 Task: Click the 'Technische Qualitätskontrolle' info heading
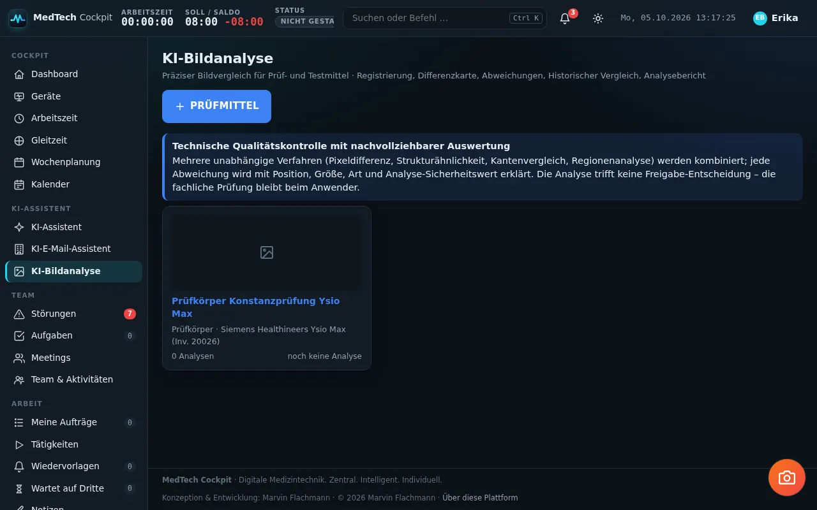click(x=341, y=146)
